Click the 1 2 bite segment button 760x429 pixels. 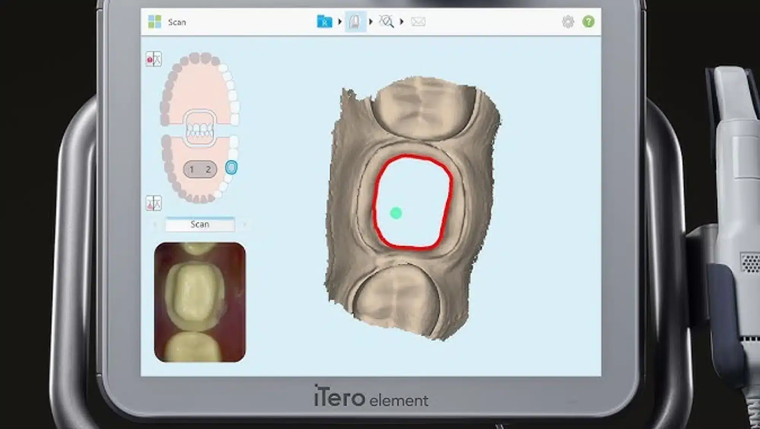click(200, 169)
